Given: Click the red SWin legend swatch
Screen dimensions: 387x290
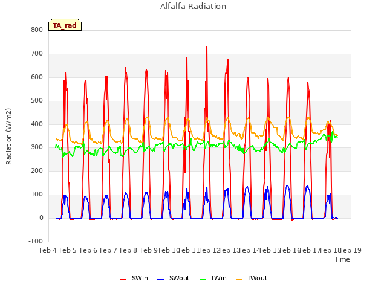Looking at the screenshot, I should [x=123, y=279].
